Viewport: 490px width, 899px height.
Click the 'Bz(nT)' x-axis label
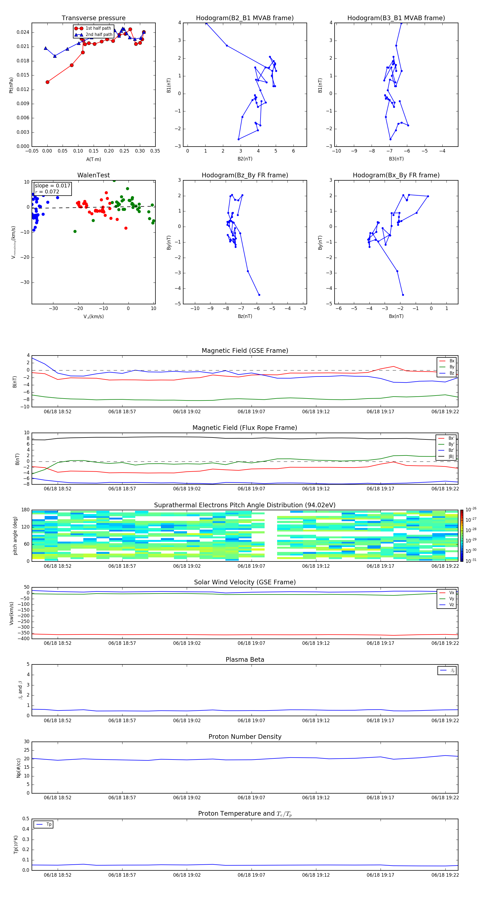click(245, 316)
